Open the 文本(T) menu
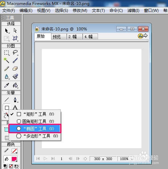This screenshot has height=169, width=168. (98, 11)
